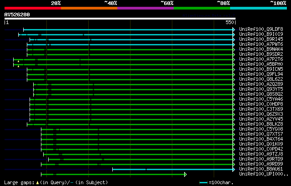The width and height of the screenshot is (291, 186).
Task: Click the UniRef100_Q9LDF8 hit label
Action: coord(261,29)
